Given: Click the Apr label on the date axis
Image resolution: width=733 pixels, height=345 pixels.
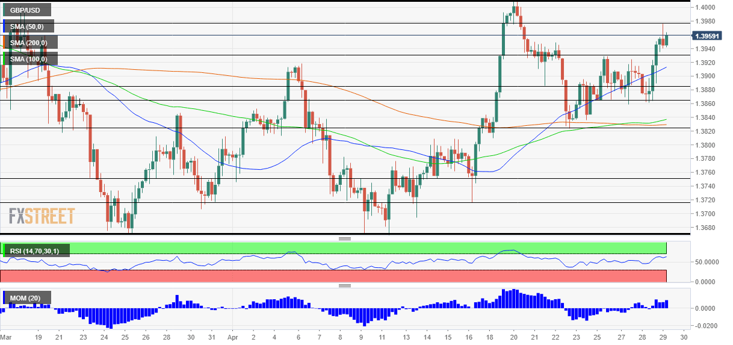Looking at the screenshot, I should tap(234, 338).
